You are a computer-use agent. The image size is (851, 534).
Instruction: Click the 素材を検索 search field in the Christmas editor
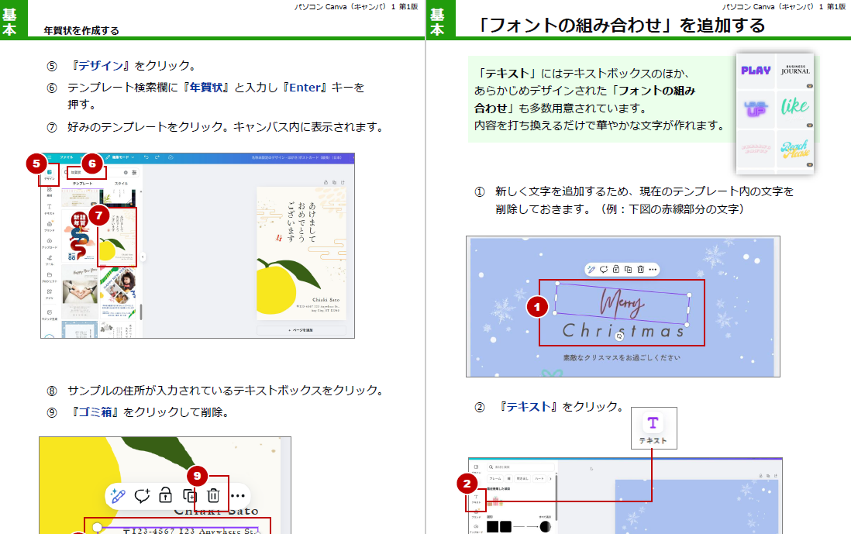coord(521,467)
